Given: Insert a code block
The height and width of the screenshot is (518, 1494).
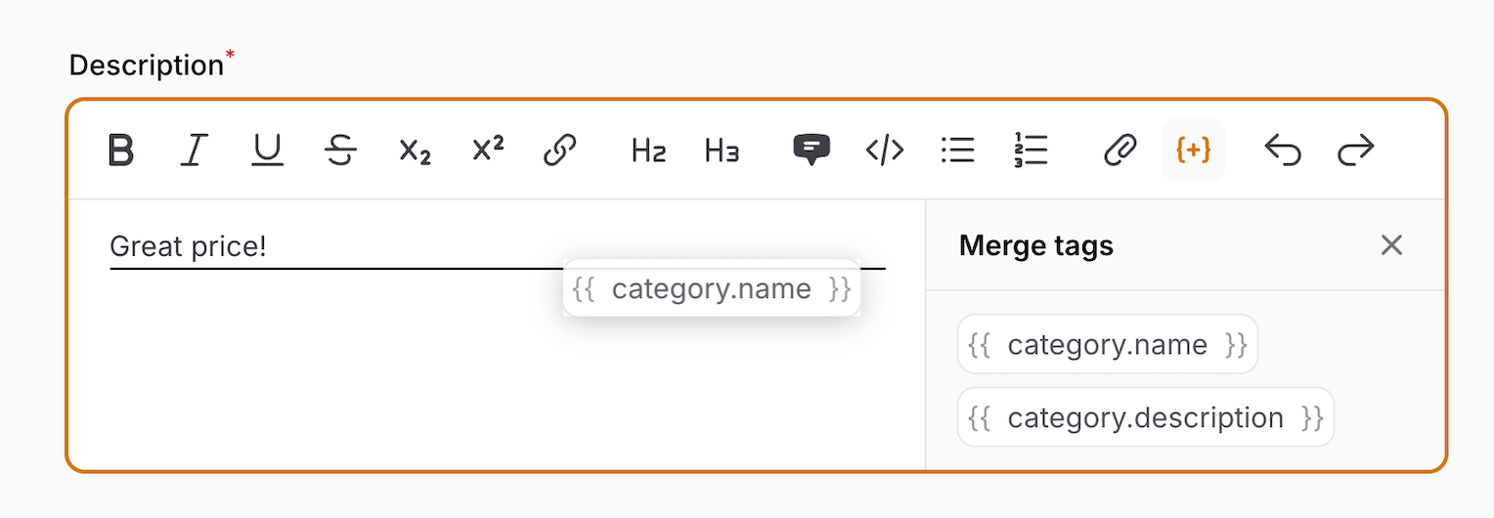Looking at the screenshot, I should 885,151.
